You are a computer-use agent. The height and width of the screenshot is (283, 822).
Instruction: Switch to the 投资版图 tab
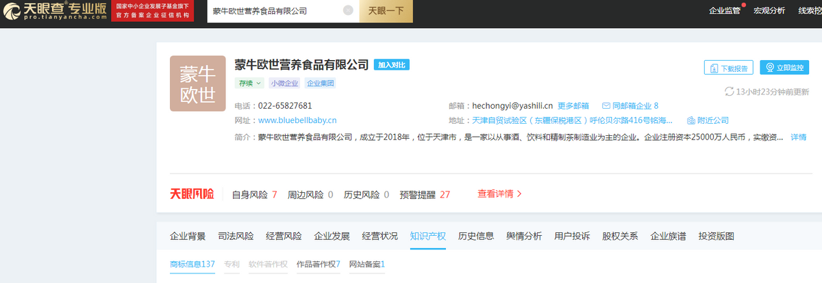coord(716,237)
